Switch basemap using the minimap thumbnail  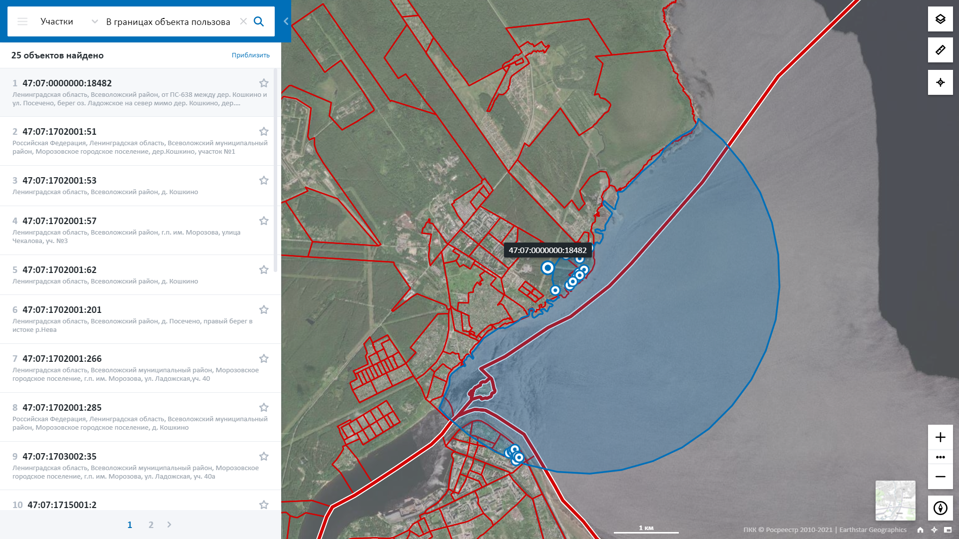coord(895,500)
